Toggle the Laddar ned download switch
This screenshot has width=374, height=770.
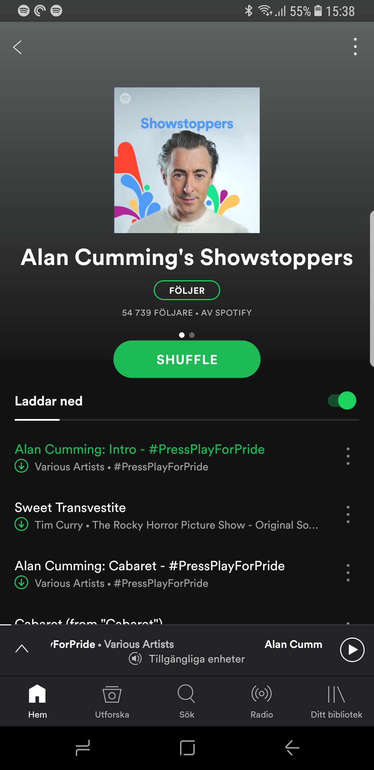[x=342, y=401]
